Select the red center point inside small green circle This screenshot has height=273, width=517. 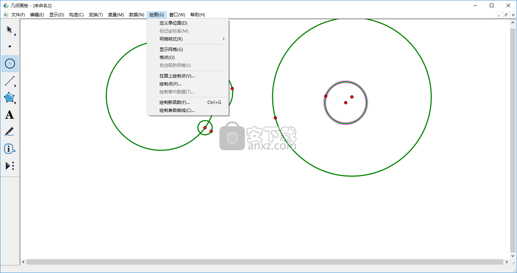click(205, 127)
